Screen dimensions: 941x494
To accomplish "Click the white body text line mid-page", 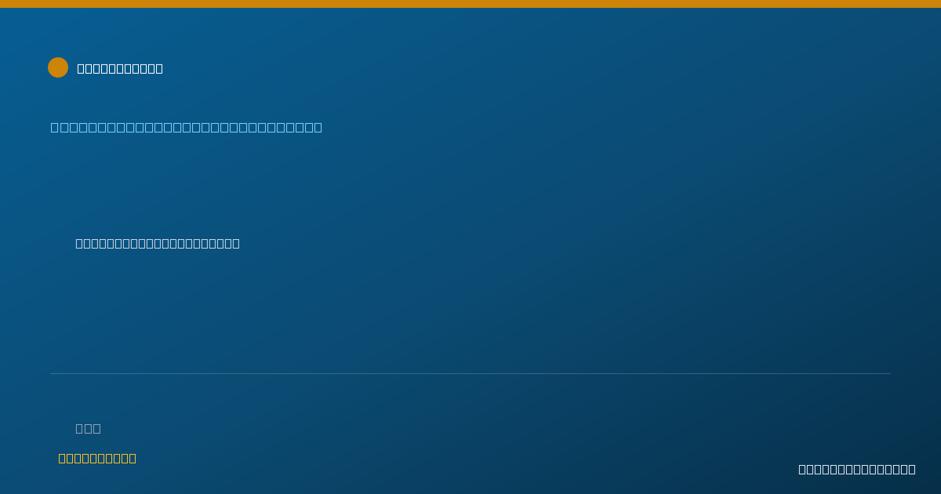I will click(x=158, y=243).
